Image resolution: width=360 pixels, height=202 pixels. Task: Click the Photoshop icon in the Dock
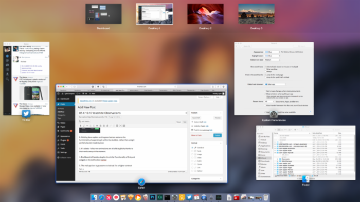tap(152, 197)
